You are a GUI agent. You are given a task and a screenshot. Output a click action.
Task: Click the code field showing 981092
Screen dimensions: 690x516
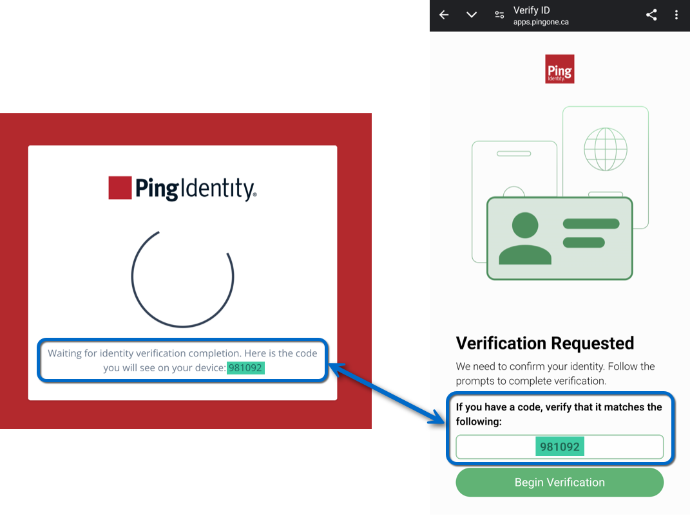(x=559, y=447)
